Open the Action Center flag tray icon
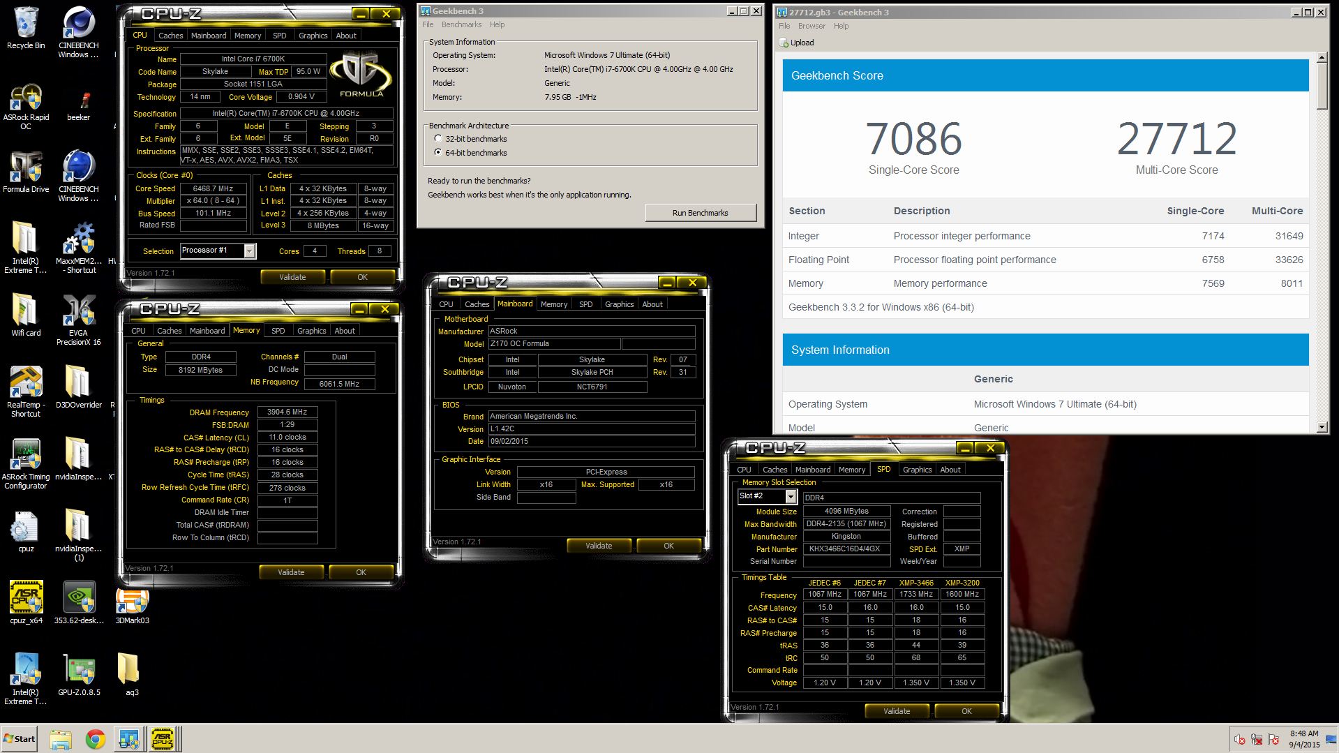Image resolution: width=1339 pixels, height=753 pixels. pos(1273,740)
